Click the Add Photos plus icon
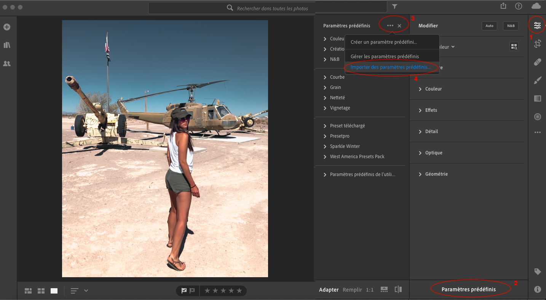Viewport: 546px width, 300px height. point(7,27)
